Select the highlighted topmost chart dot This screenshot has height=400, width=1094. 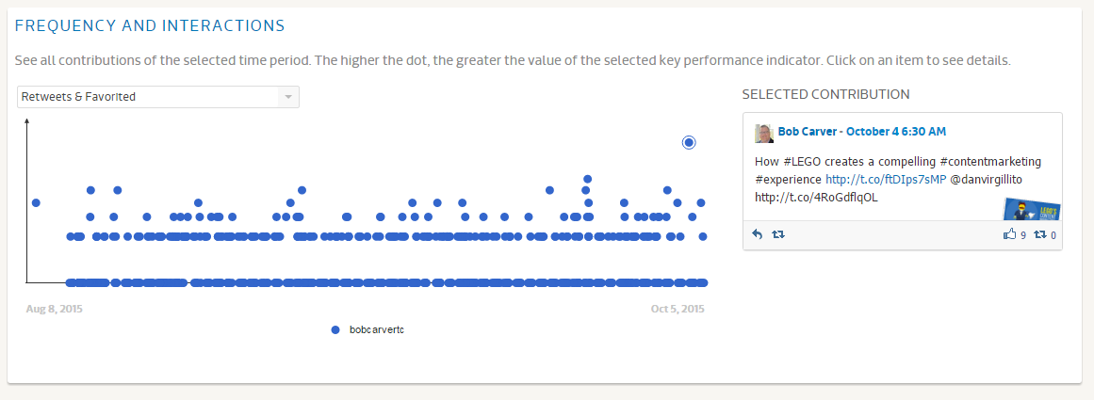pyautogui.click(x=689, y=142)
